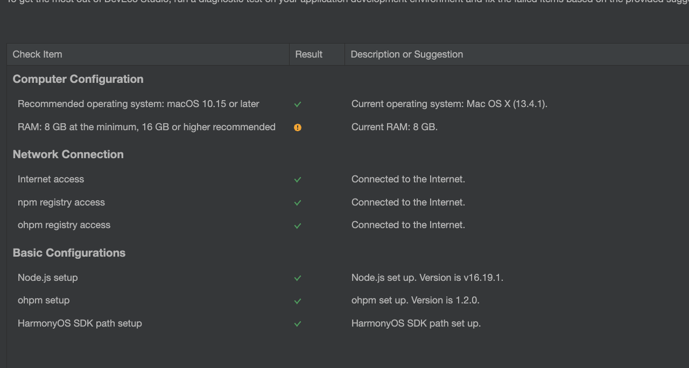Click the orange warning icon for RAM
The height and width of the screenshot is (368, 689).
298,128
